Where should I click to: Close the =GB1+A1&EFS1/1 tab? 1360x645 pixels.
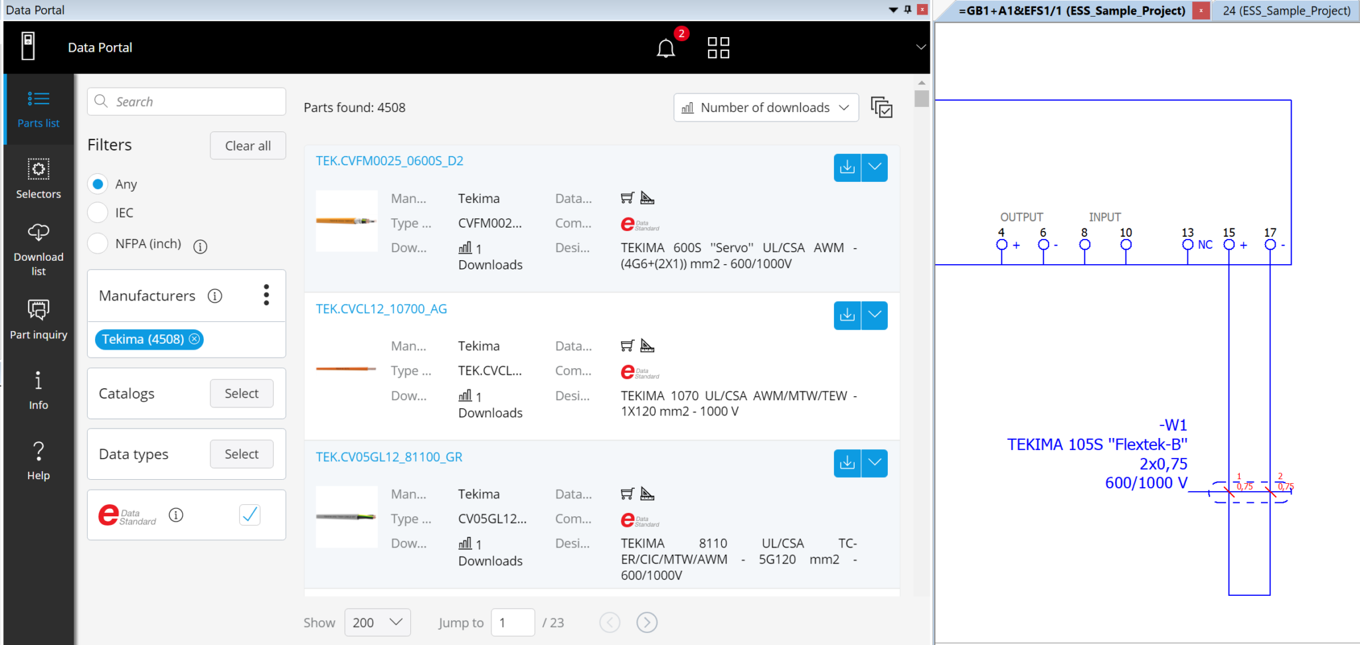click(x=1201, y=11)
